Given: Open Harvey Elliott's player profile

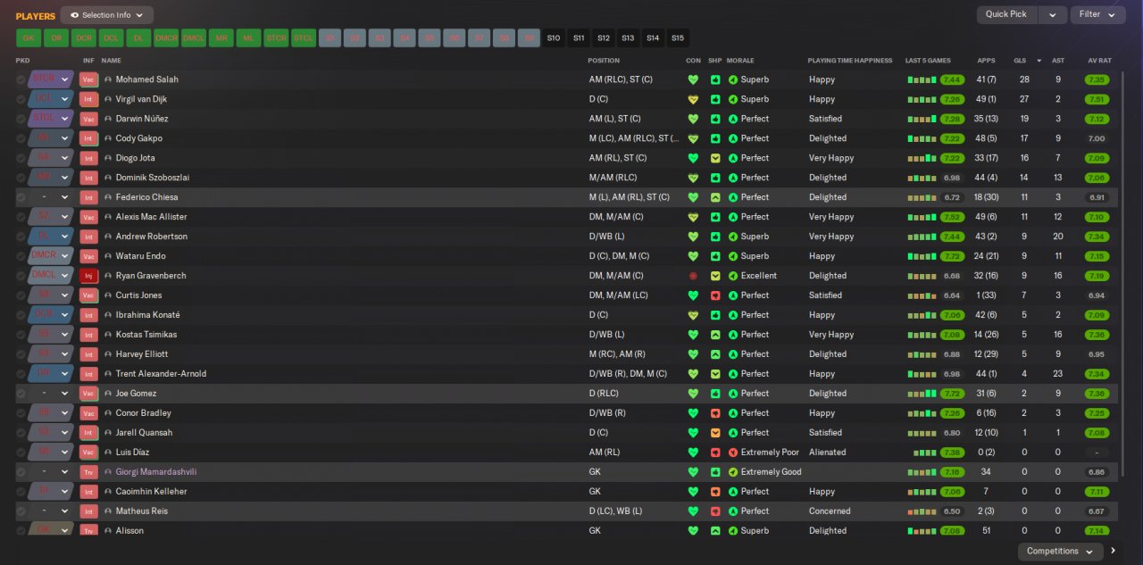Looking at the screenshot, I should pyautogui.click(x=142, y=354).
